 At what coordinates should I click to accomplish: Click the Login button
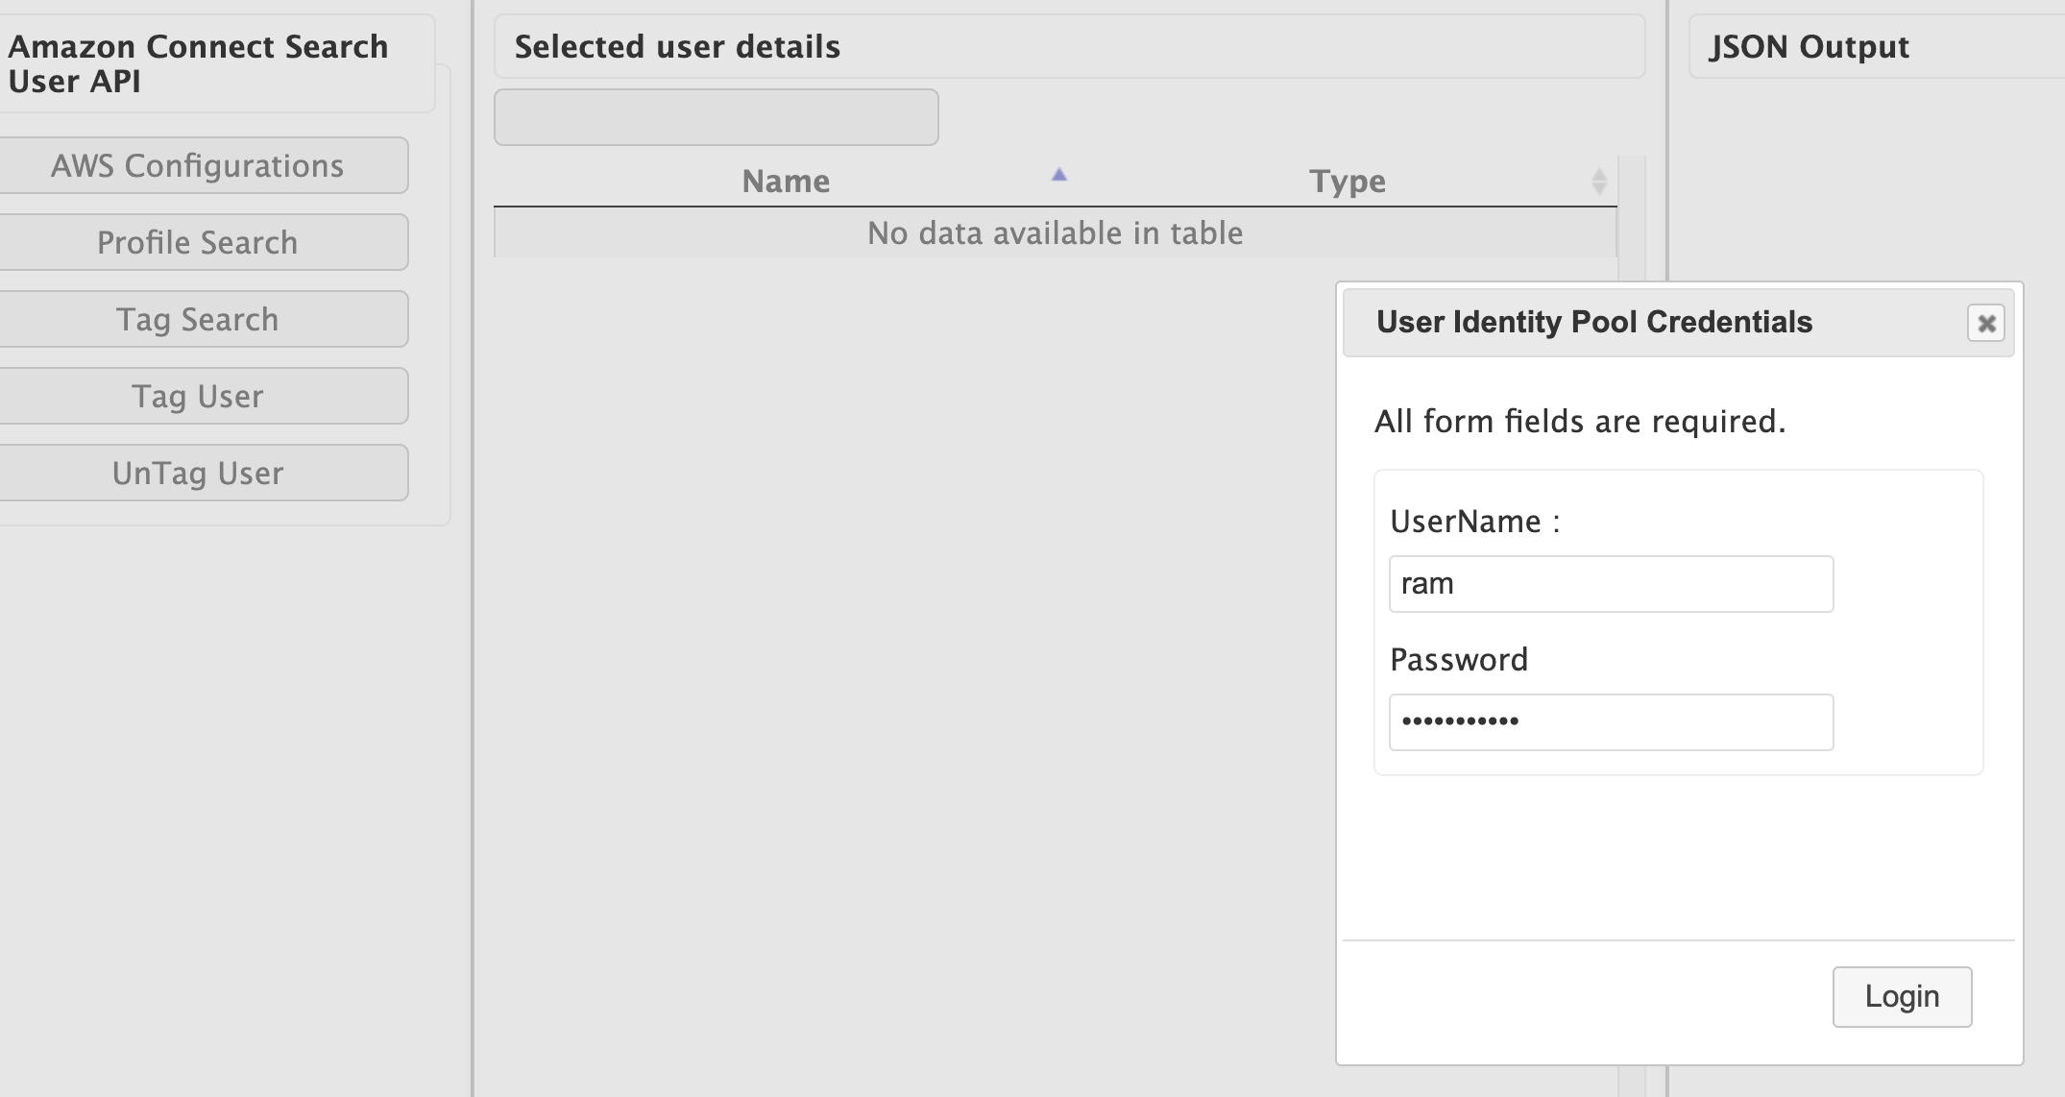[1902, 996]
